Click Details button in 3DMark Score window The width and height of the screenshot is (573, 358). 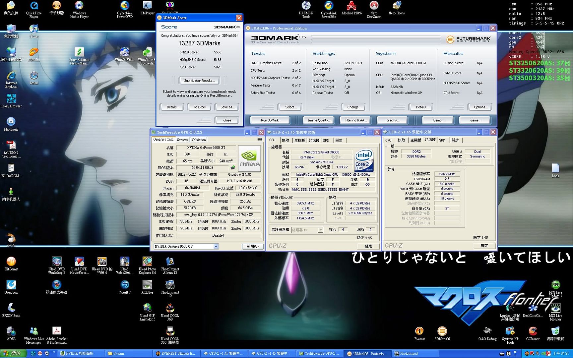(173, 107)
